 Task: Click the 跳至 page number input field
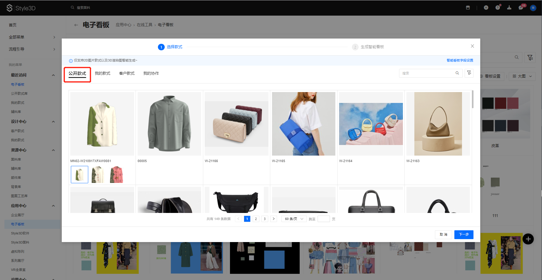323,219
